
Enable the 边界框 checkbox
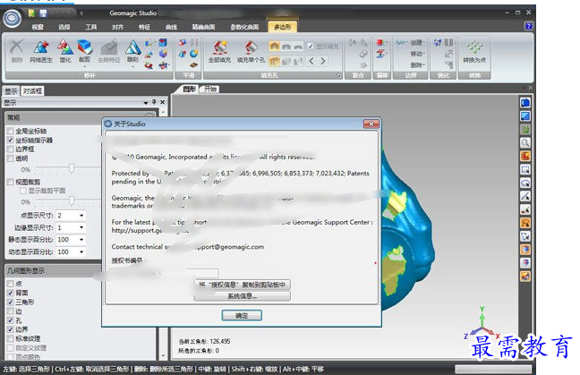pos(11,149)
